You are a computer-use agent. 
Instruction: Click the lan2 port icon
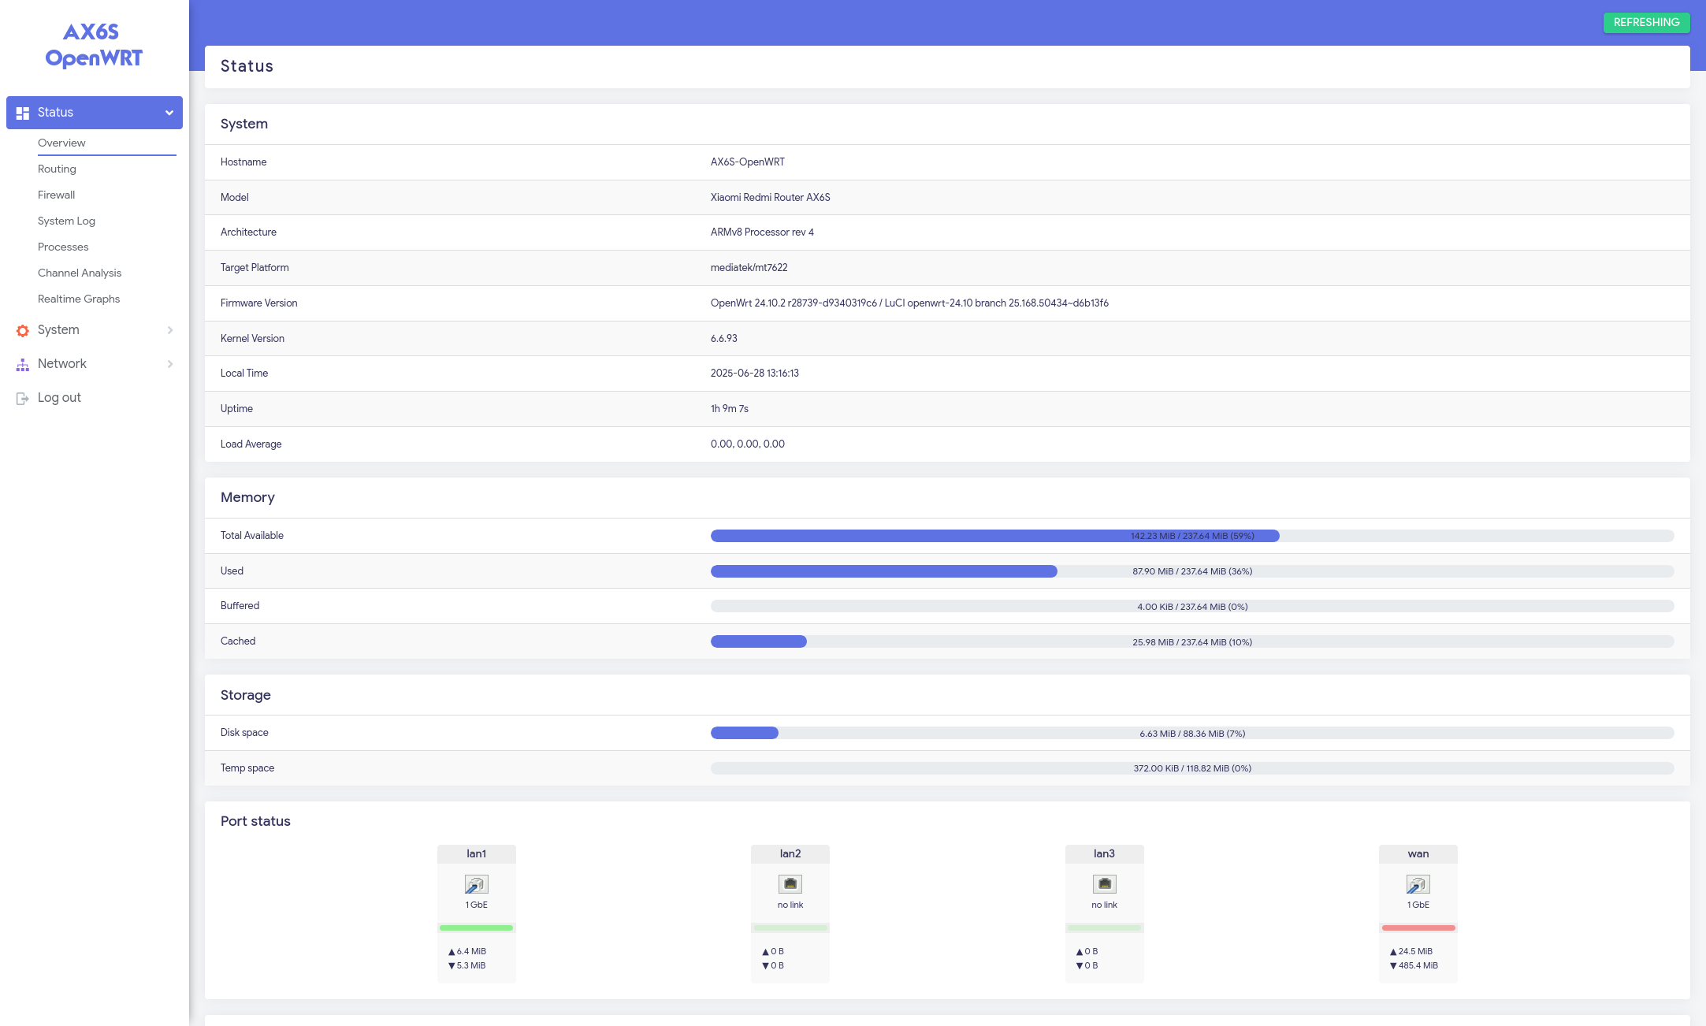coord(790,884)
